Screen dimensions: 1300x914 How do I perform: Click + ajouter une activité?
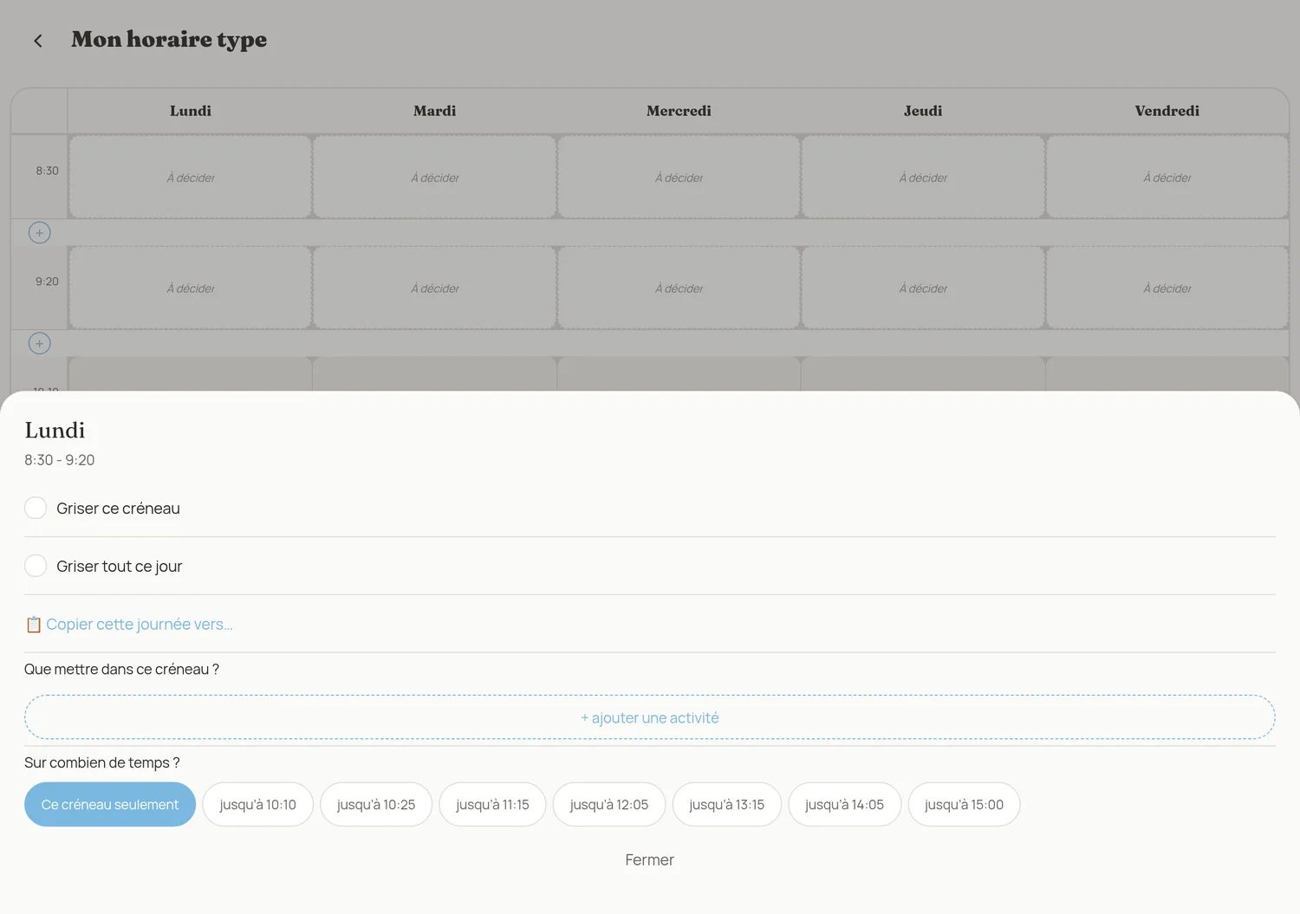click(650, 717)
